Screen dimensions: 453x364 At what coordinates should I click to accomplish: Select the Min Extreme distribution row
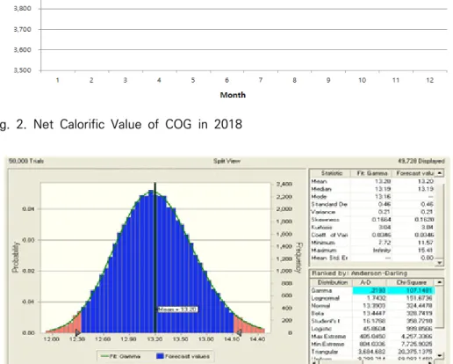373,344
